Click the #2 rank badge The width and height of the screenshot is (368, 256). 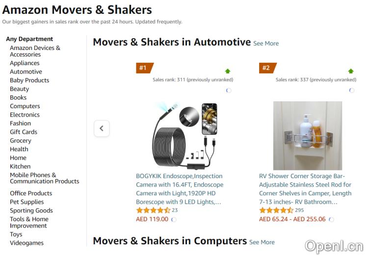pos(267,68)
